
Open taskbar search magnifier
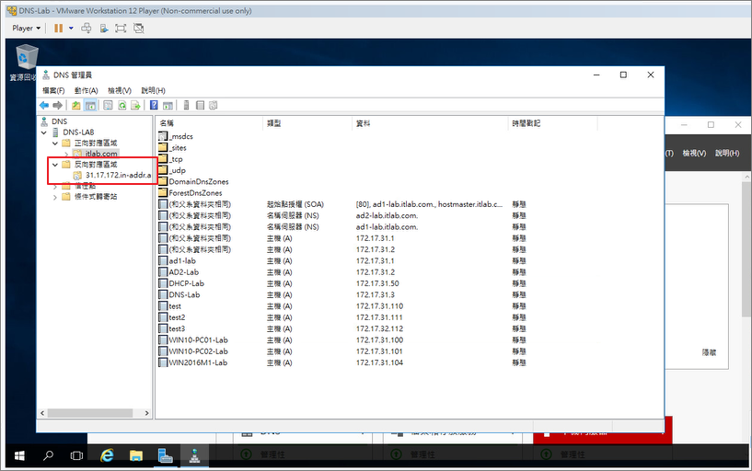point(48,455)
